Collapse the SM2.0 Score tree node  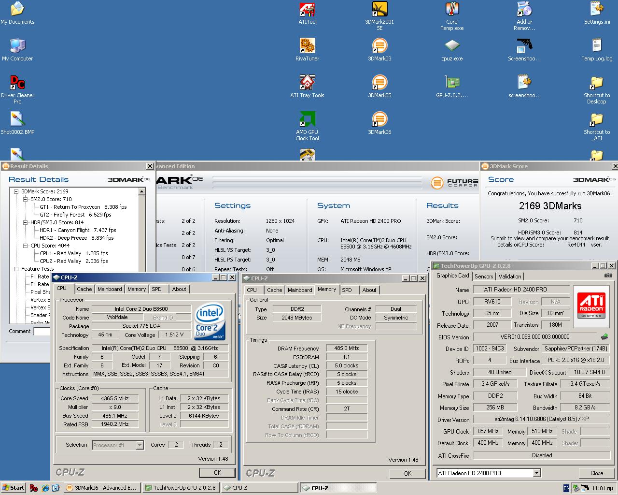pyautogui.click(x=26, y=199)
